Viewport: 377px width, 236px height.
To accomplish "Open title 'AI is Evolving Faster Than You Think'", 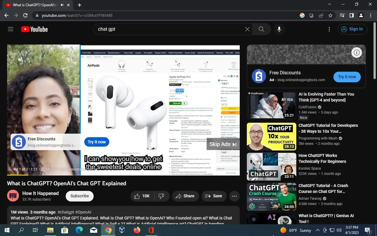I will pyautogui.click(x=326, y=97).
